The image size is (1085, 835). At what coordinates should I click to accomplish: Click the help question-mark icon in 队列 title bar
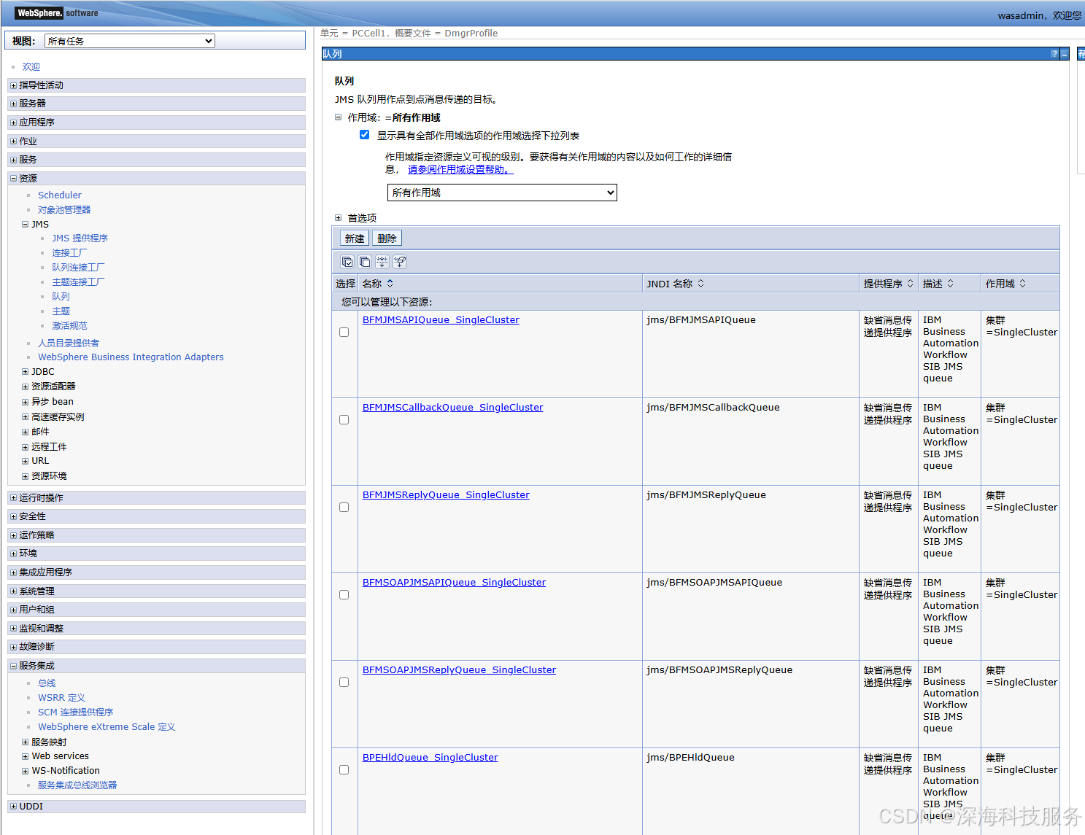pyautogui.click(x=1054, y=54)
